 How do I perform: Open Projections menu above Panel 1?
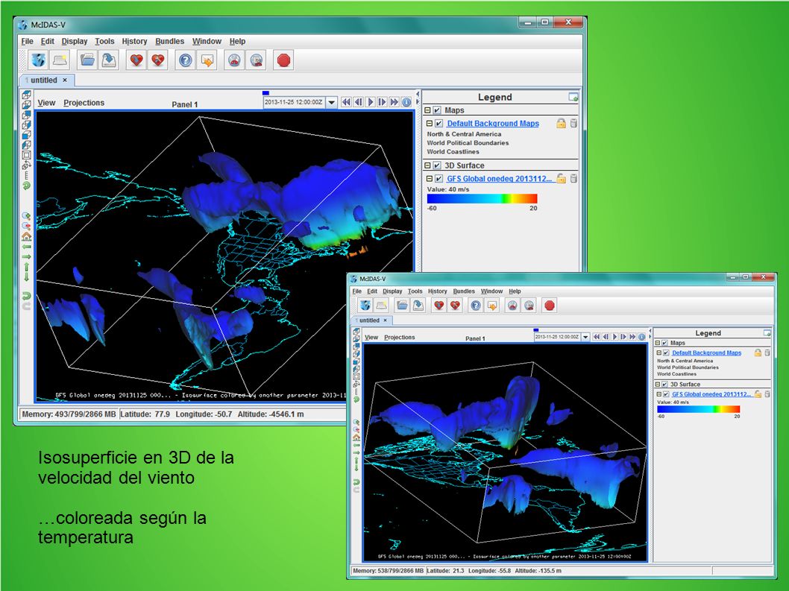tap(84, 103)
